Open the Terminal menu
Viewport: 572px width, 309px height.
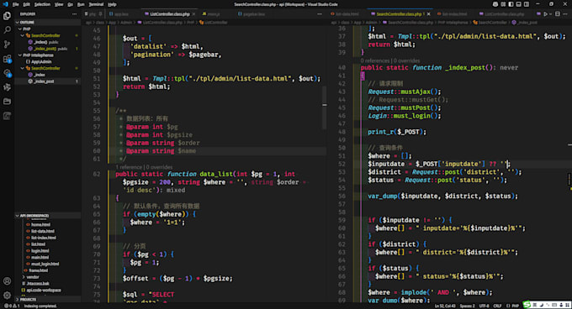[x=96, y=4]
